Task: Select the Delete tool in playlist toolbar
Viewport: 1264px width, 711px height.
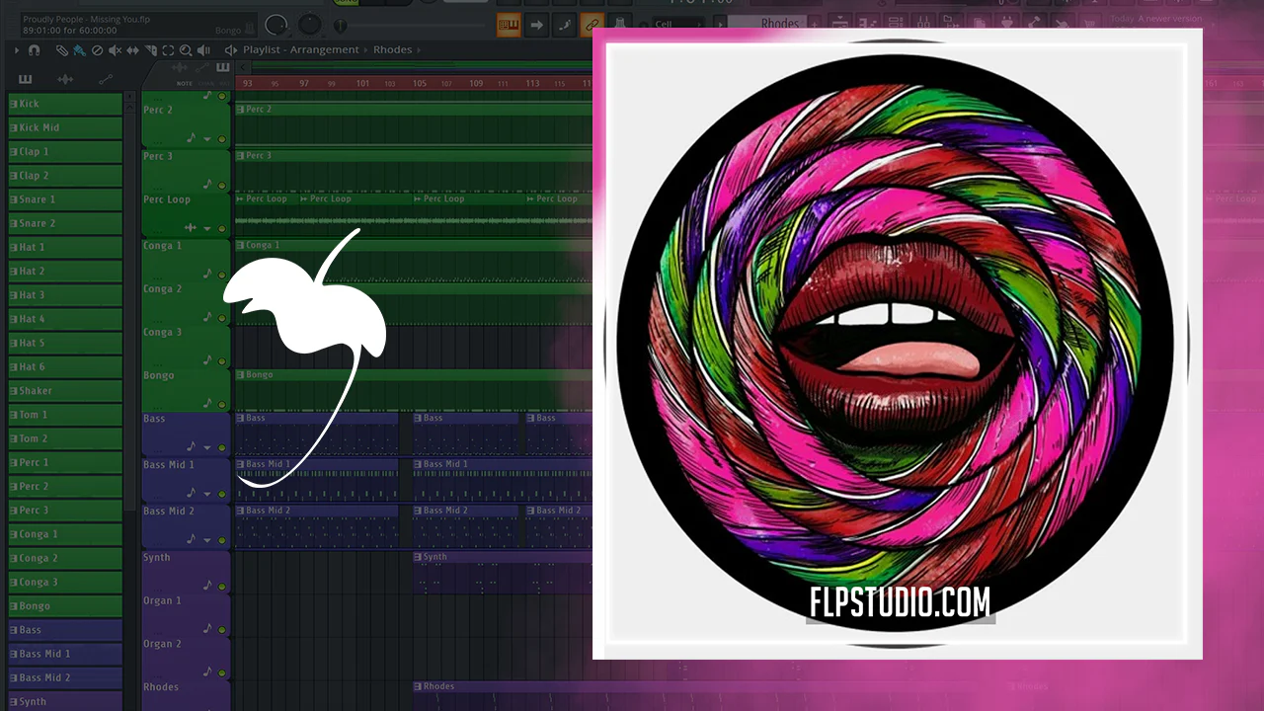Action: coord(97,50)
